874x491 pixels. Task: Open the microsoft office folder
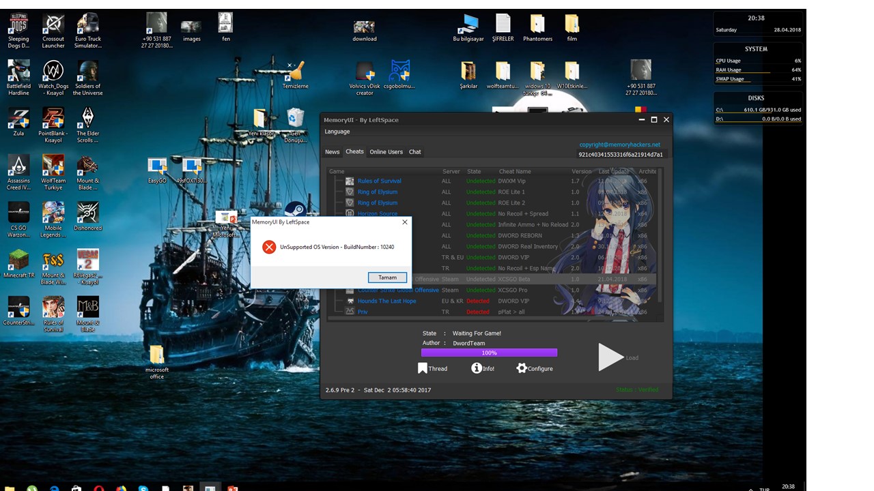coord(157,362)
